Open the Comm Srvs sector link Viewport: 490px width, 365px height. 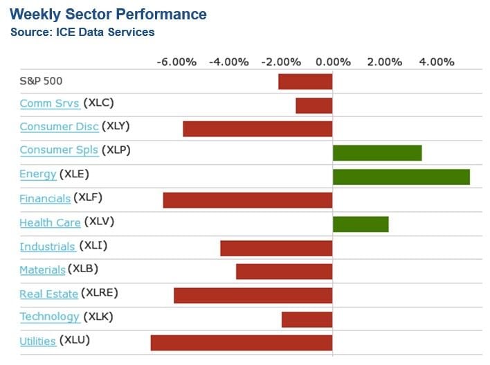(49, 104)
